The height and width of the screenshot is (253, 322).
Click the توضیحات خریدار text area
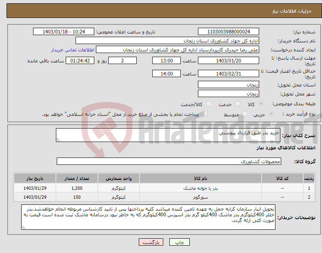(148, 217)
